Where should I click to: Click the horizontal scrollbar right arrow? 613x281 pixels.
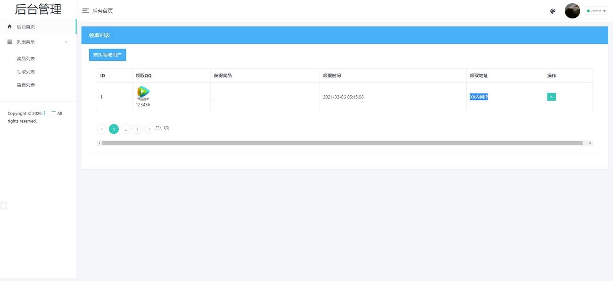[x=590, y=143]
